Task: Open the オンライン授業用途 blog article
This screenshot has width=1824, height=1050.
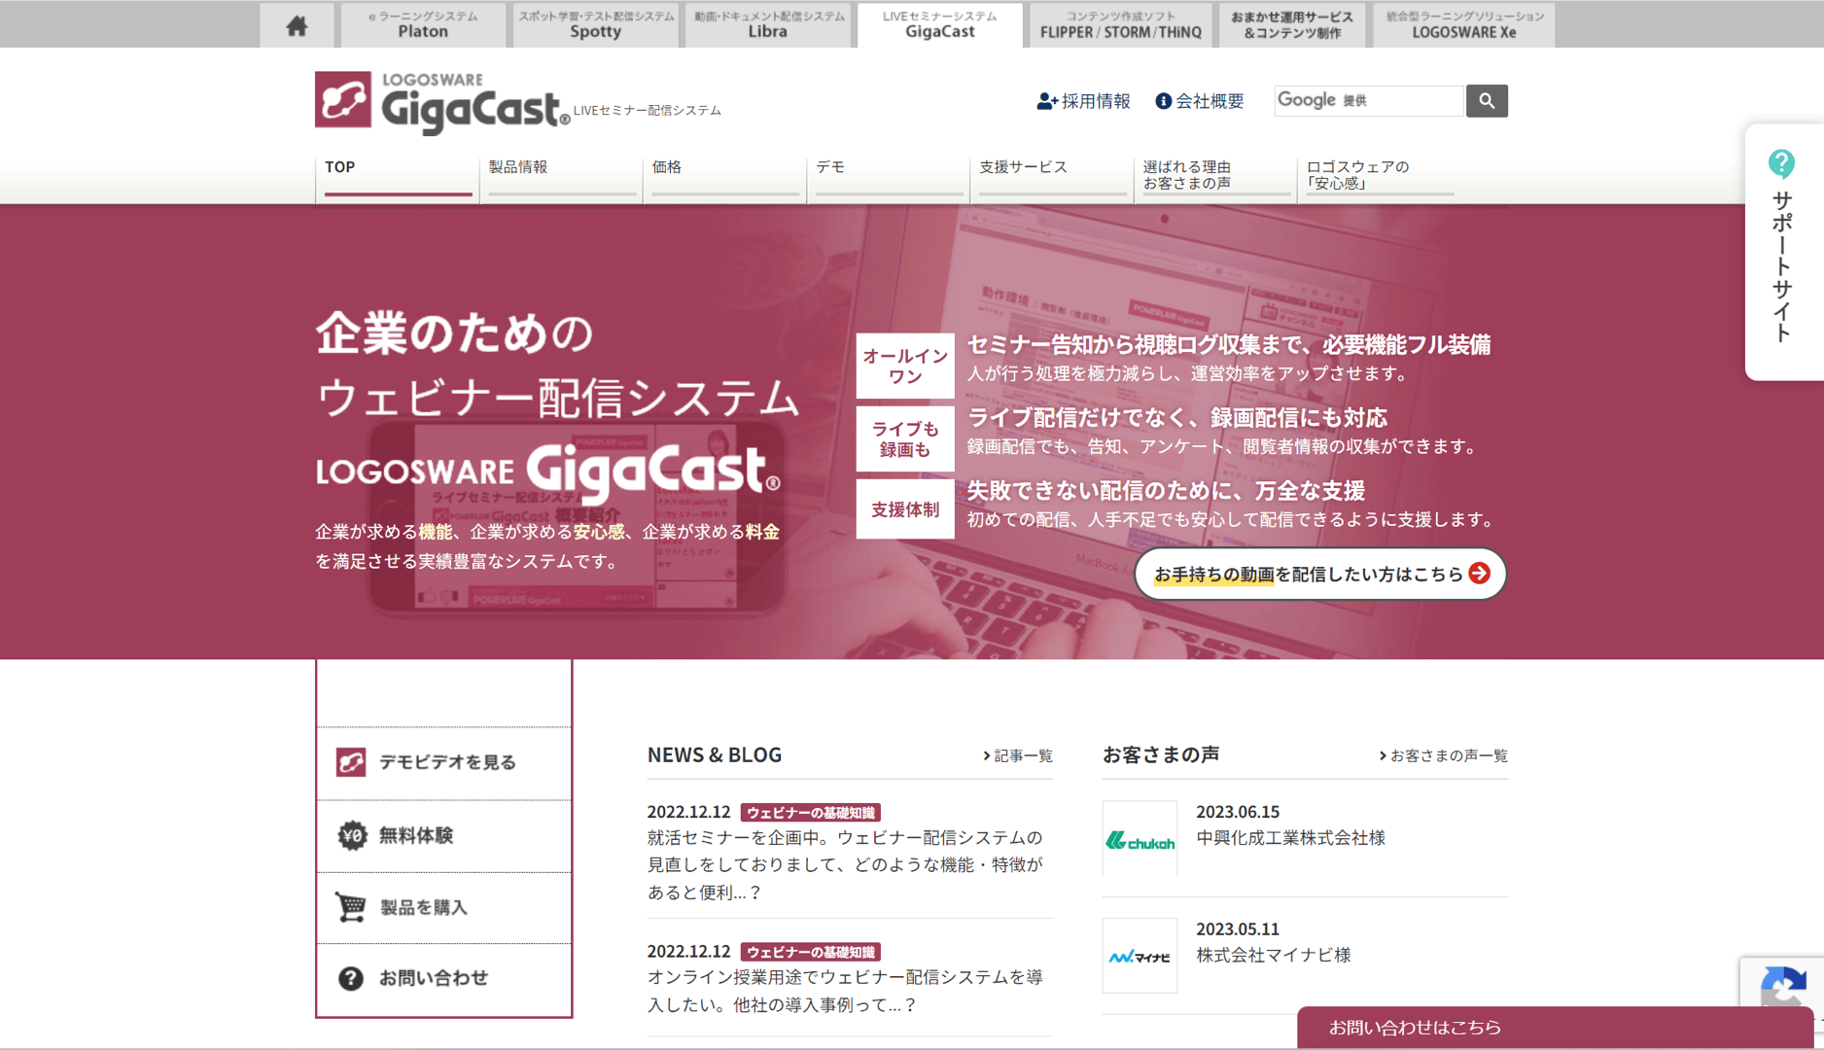Action: (845, 991)
